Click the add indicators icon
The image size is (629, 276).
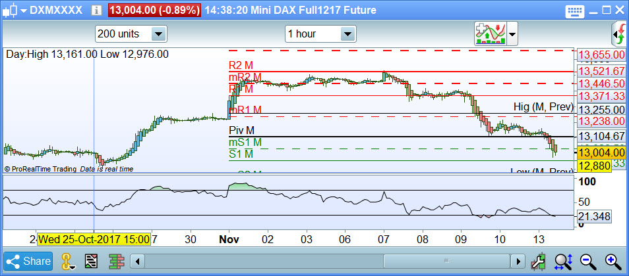point(490,34)
